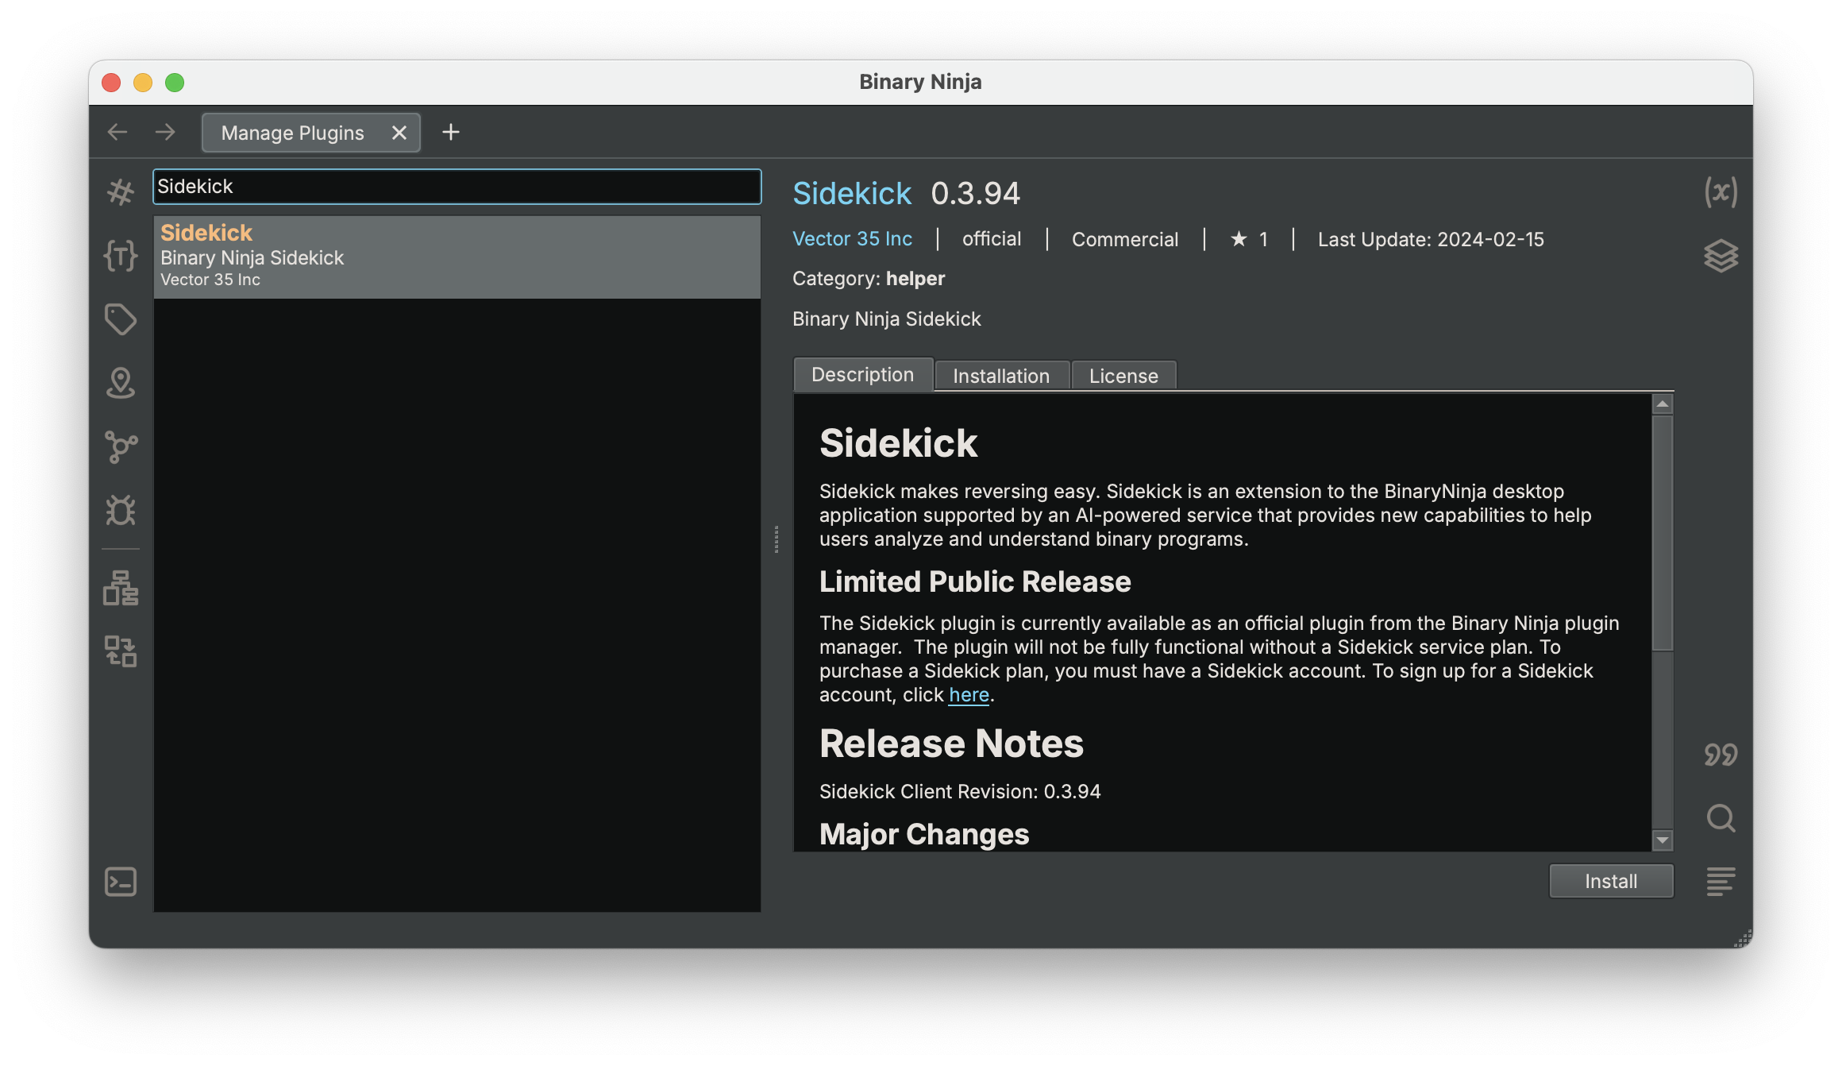Open the Scripting Console at bottom left

pos(119,881)
